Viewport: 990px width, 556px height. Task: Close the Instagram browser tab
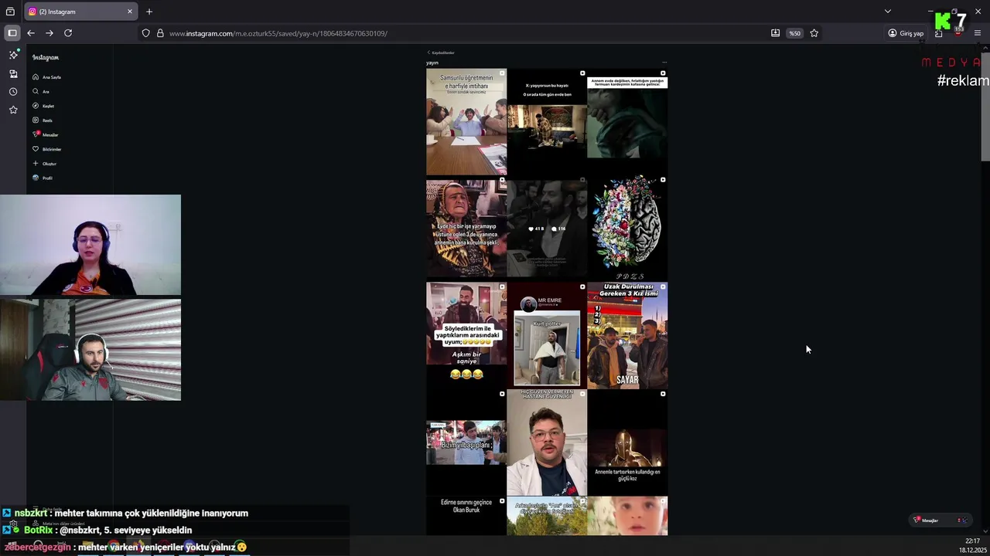tap(129, 12)
